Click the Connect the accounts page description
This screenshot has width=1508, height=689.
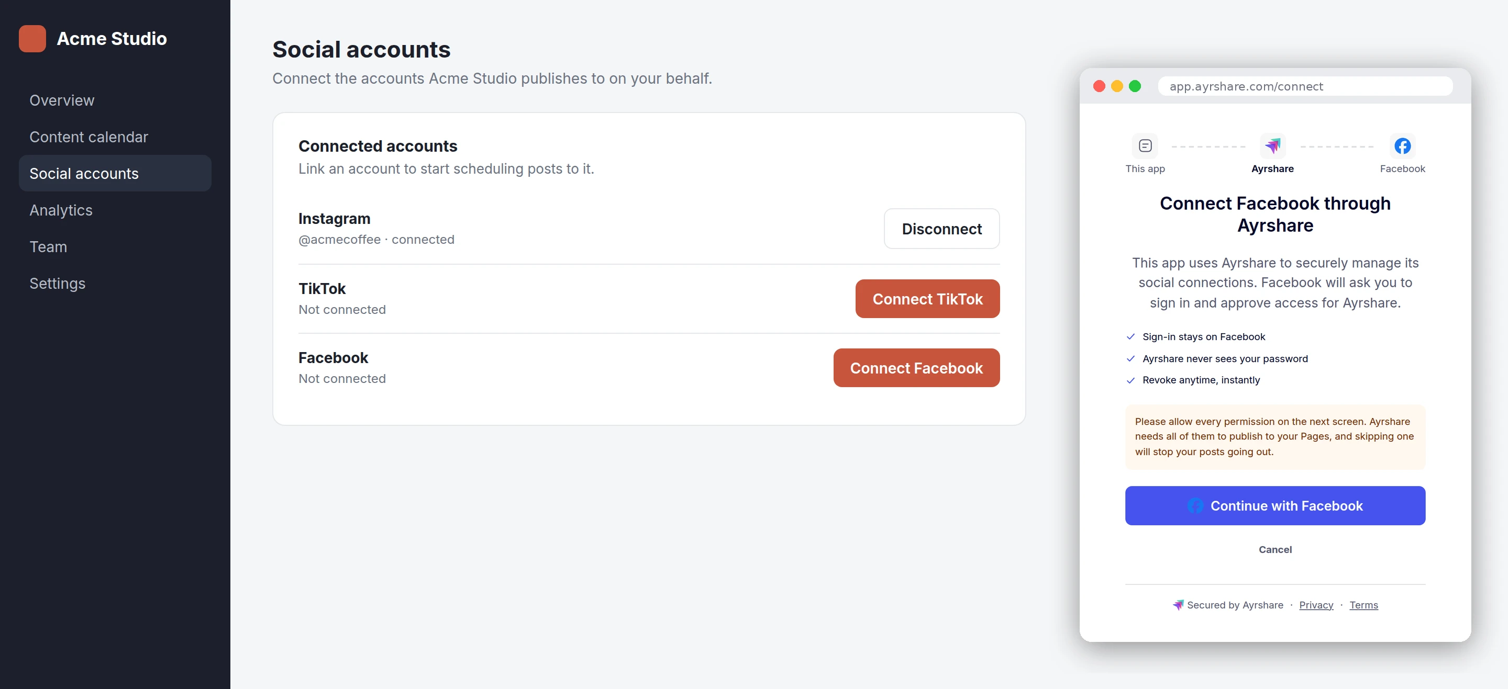492,78
